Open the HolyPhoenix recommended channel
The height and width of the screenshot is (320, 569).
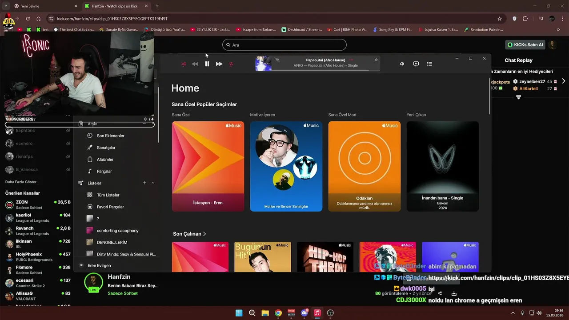point(37,257)
